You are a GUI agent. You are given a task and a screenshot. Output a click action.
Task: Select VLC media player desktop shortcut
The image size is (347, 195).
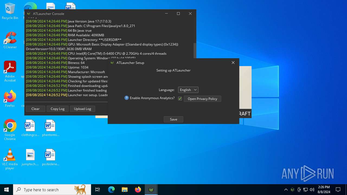click(x=10, y=159)
